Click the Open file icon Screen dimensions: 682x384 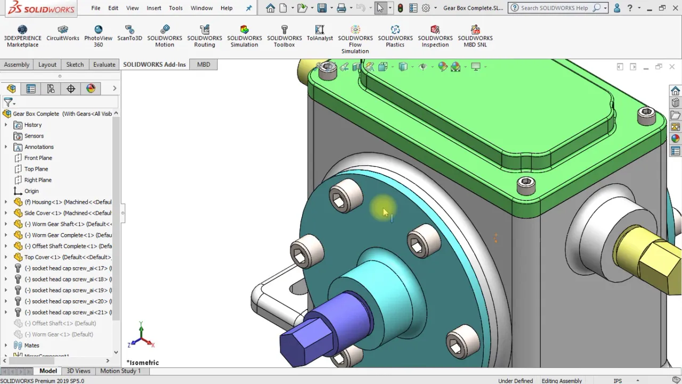[302, 8]
